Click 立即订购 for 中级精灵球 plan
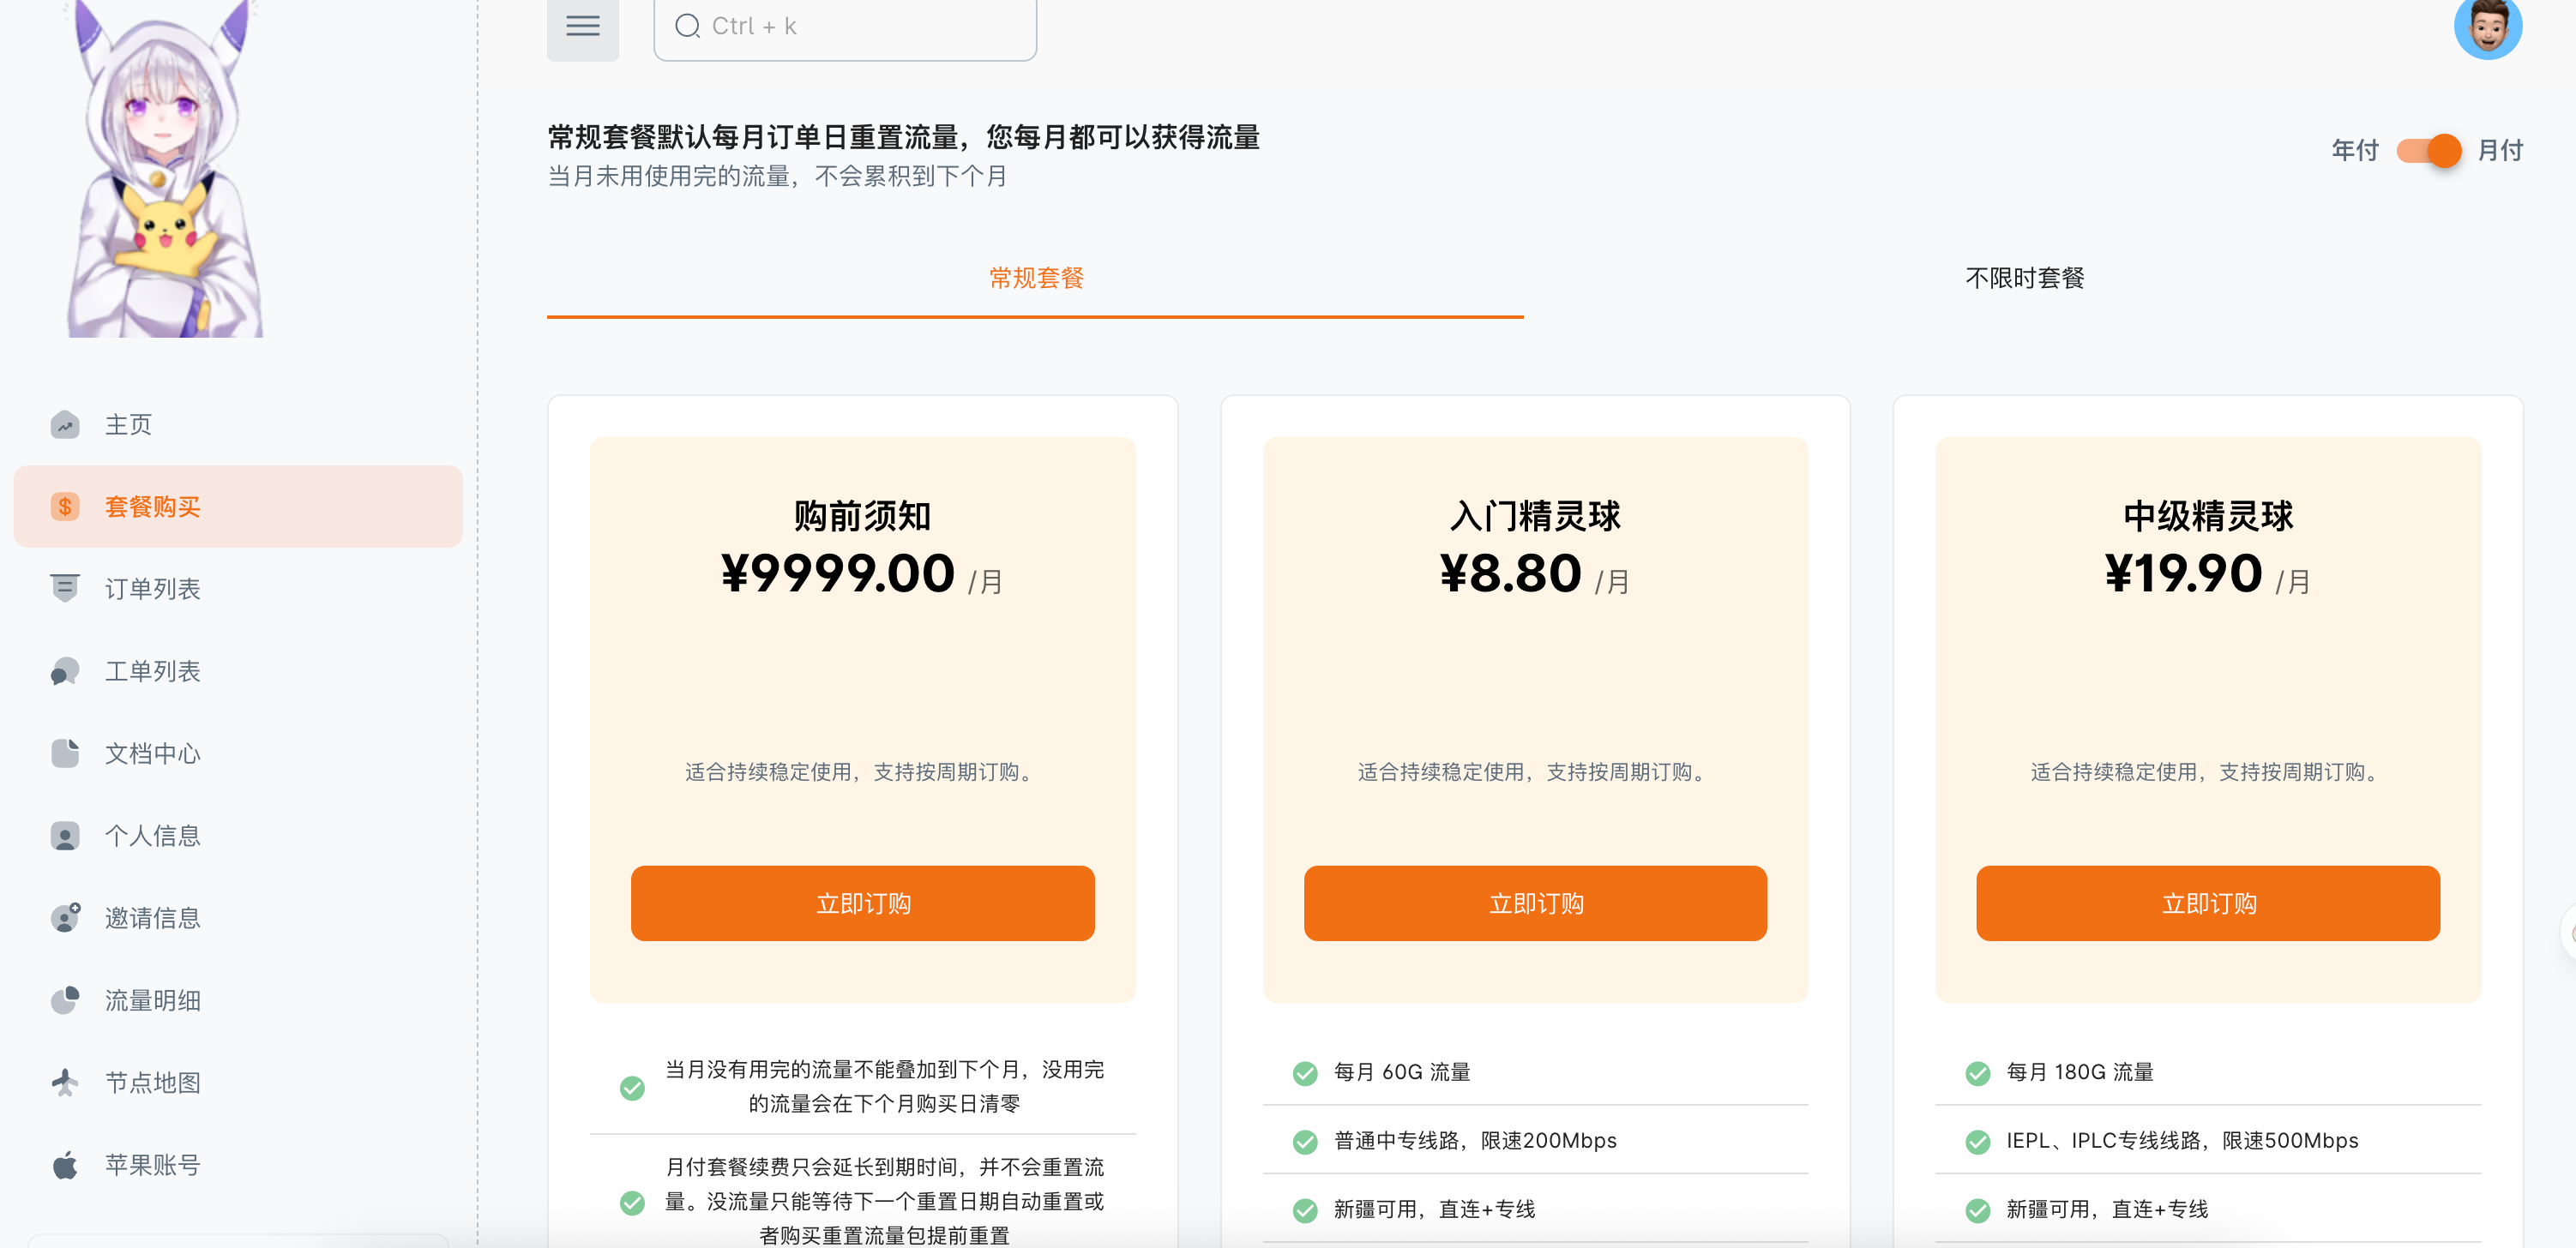This screenshot has width=2576, height=1248. coord(2208,903)
